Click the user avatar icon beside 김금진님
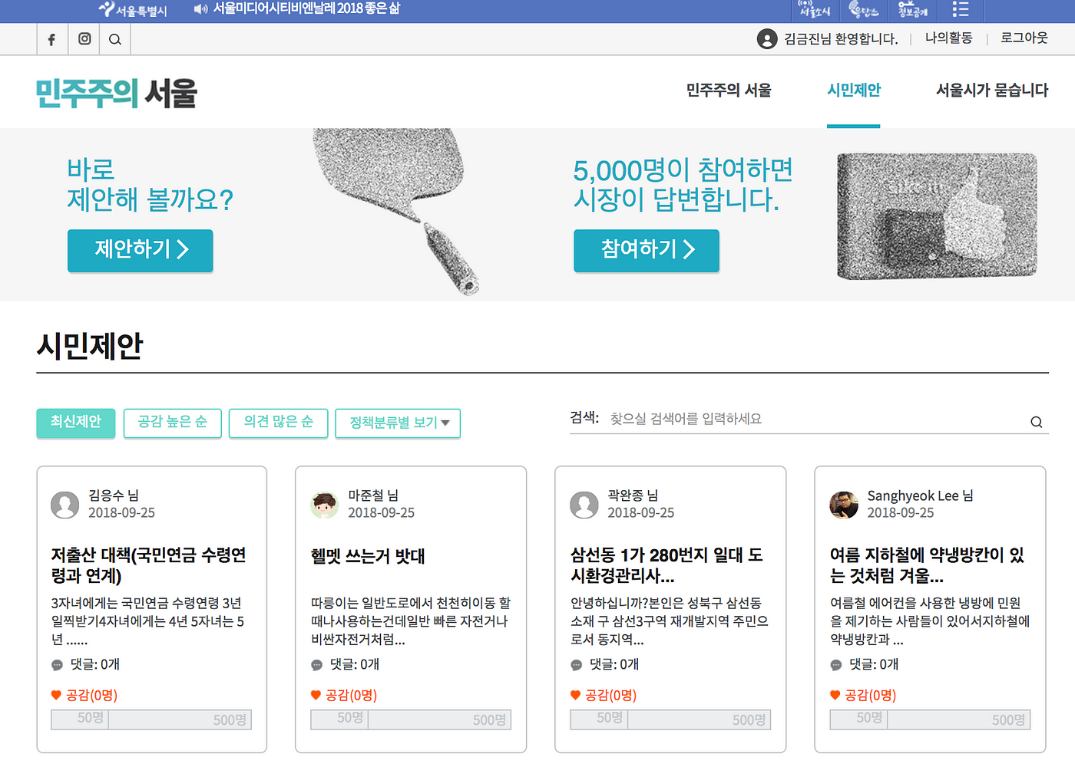 coord(767,39)
